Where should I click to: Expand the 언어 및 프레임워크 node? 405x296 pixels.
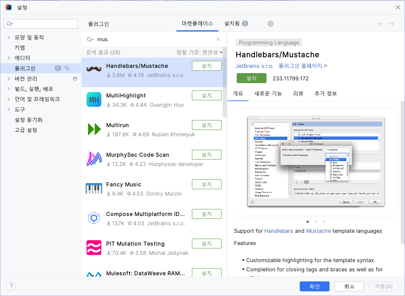9,99
